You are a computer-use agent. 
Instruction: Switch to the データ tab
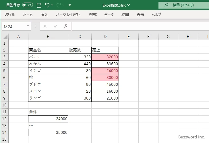pyautogui.click(x=109, y=15)
